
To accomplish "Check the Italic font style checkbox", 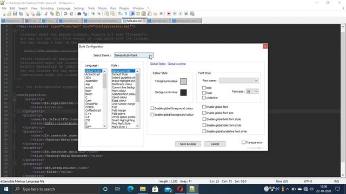I will [204, 93].
